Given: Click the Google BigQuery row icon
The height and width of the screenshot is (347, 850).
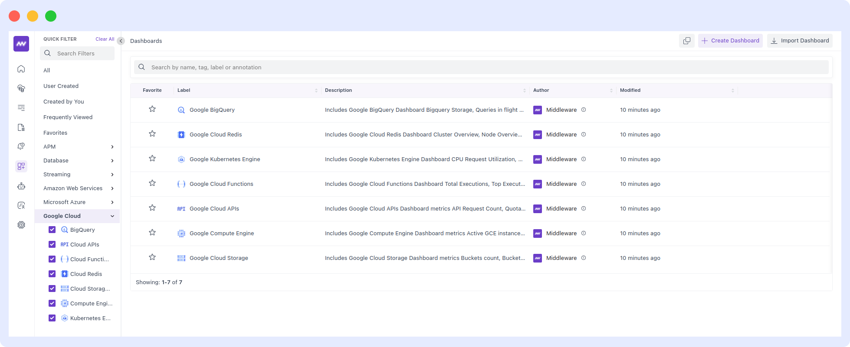Looking at the screenshot, I should 181,110.
